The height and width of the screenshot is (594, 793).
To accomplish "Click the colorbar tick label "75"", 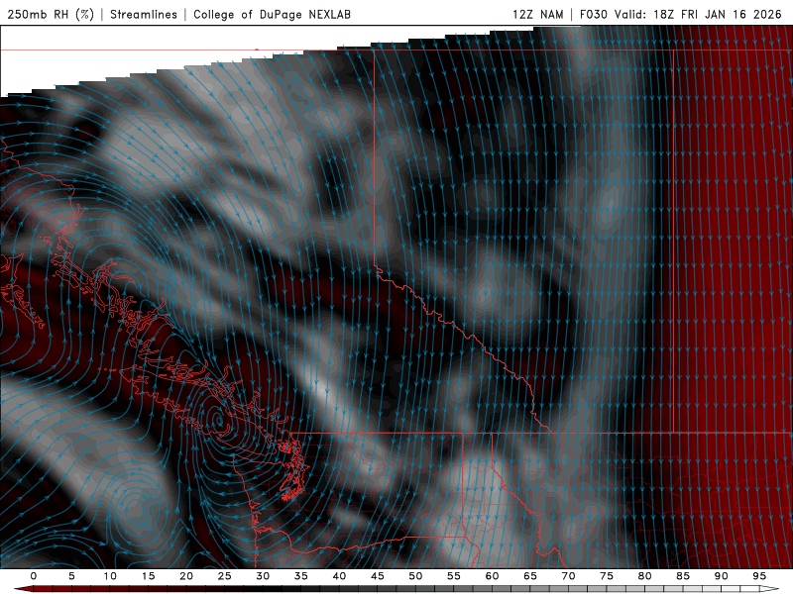I will pyautogui.click(x=607, y=576).
